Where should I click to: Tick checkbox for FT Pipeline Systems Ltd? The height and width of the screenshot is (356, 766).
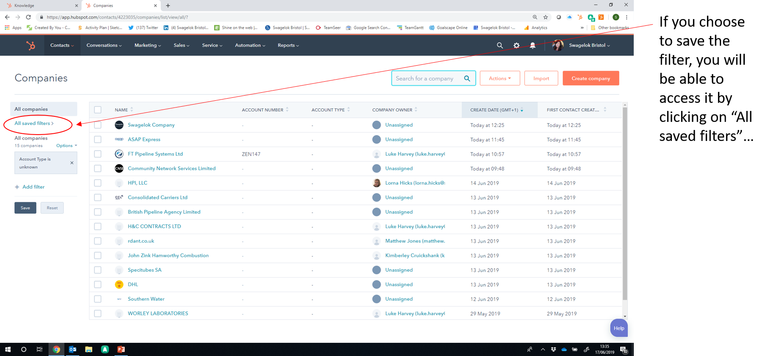pos(98,154)
